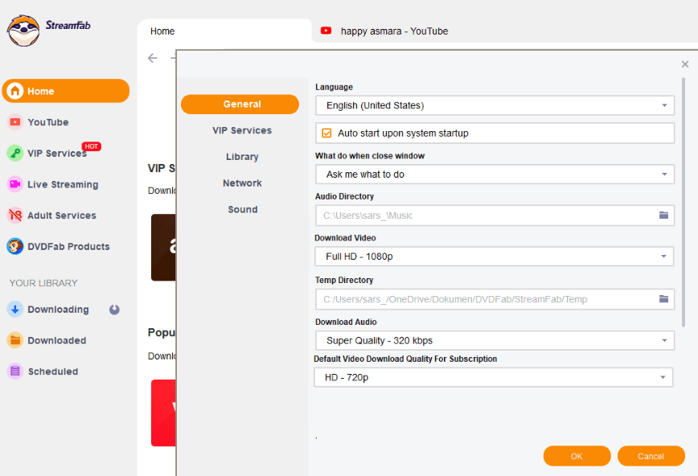698x476 pixels.
Task: Browse for Audio Directory folder
Action: click(663, 215)
